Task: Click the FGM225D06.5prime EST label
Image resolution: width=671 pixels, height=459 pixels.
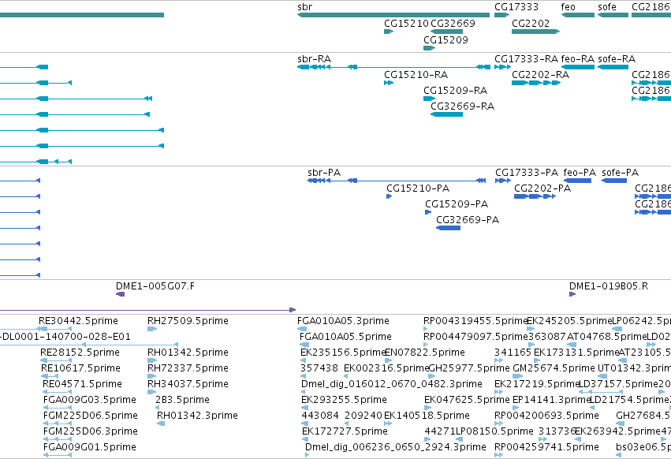Action: point(91,416)
